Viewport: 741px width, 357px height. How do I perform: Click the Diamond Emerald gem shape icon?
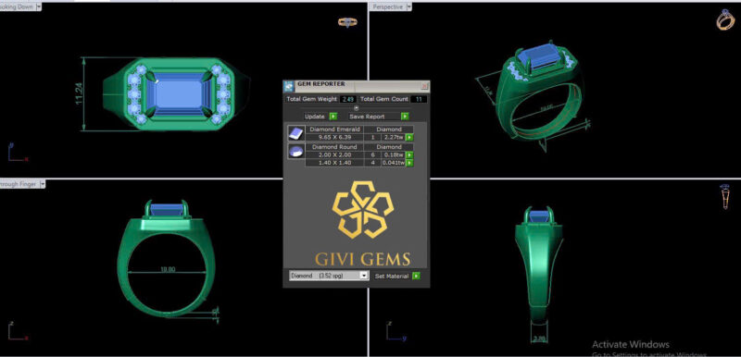click(296, 133)
